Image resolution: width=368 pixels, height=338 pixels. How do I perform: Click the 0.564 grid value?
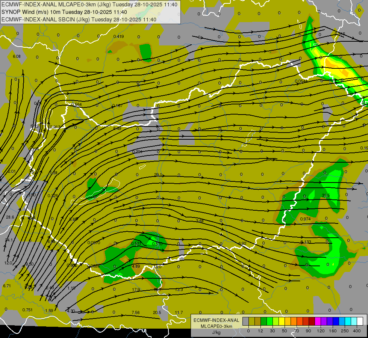pos(77,105)
